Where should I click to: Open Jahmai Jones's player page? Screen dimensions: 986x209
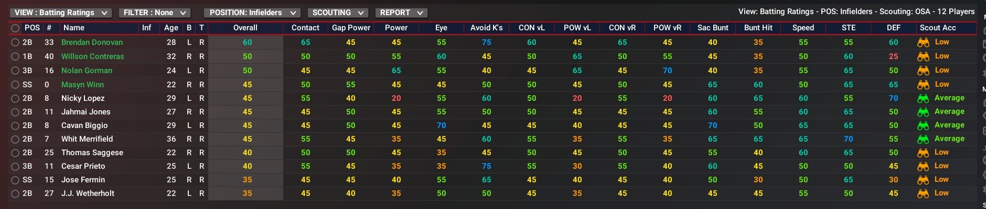click(85, 112)
